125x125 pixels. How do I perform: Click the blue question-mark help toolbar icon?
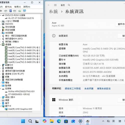pyautogui.click(x=10, y=11)
